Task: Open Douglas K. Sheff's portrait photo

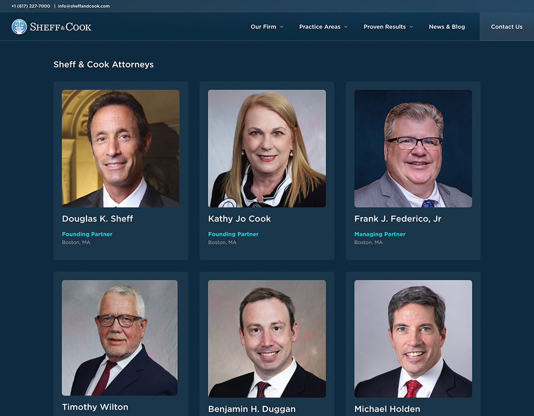Action: (x=121, y=148)
